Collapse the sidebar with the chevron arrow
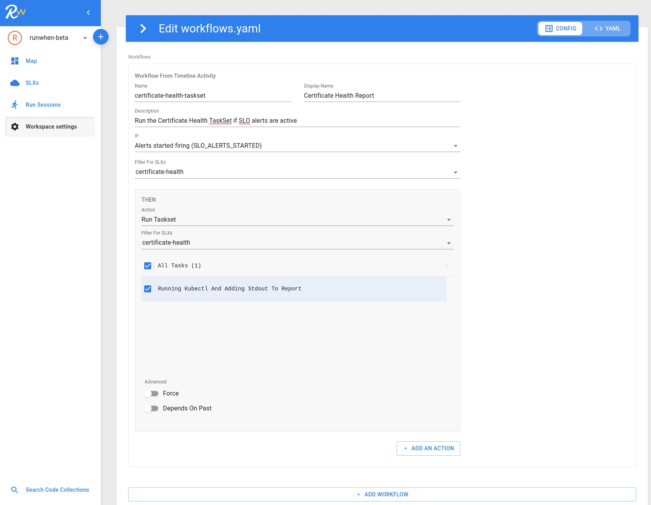Viewport: 651px width, 505px height. (88, 13)
